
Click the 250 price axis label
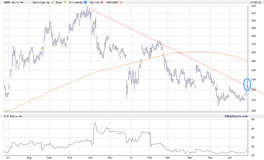(x=253, y=61)
